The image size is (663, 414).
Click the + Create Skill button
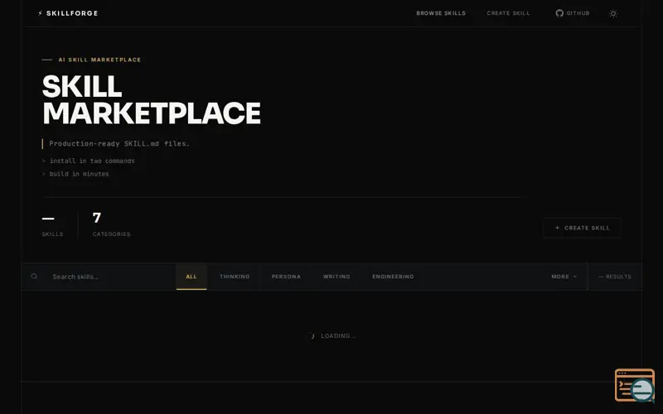(582, 228)
